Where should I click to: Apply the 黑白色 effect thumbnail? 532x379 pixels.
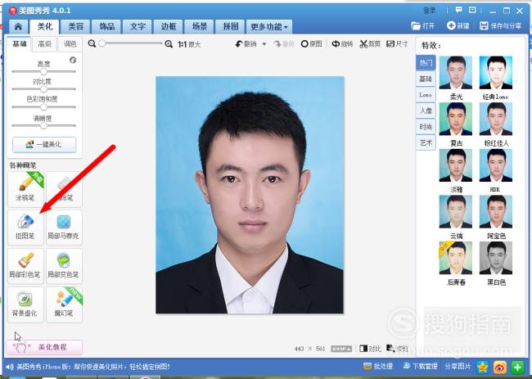(496, 258)
